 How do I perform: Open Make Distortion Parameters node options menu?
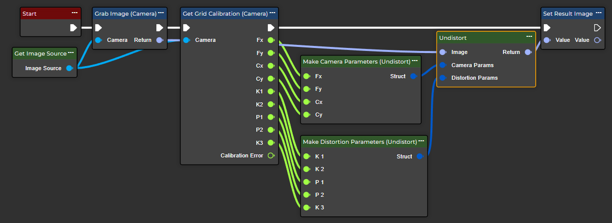click(x=421, y=141)
